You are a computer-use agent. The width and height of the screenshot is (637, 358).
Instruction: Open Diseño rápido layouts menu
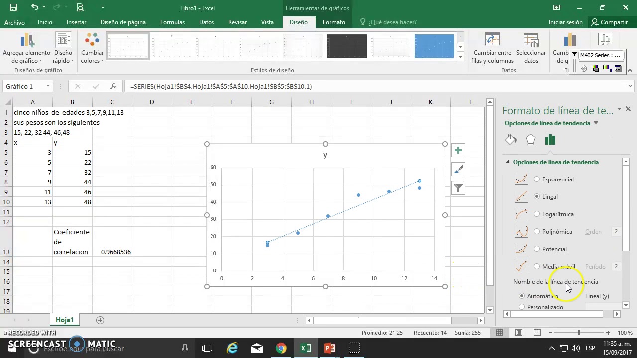click(63, 49)
